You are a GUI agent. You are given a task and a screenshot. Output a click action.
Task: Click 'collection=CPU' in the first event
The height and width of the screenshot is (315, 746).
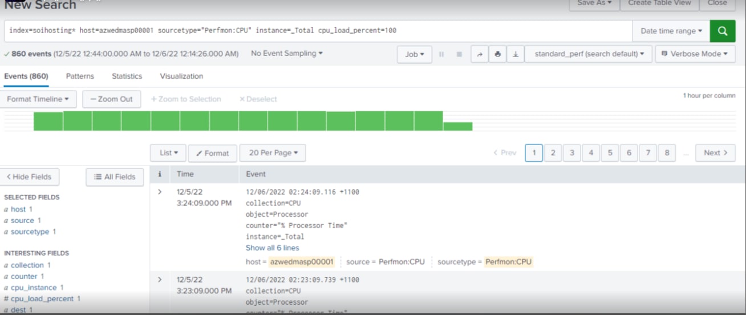pyautogui.click(x=273, y=203)
